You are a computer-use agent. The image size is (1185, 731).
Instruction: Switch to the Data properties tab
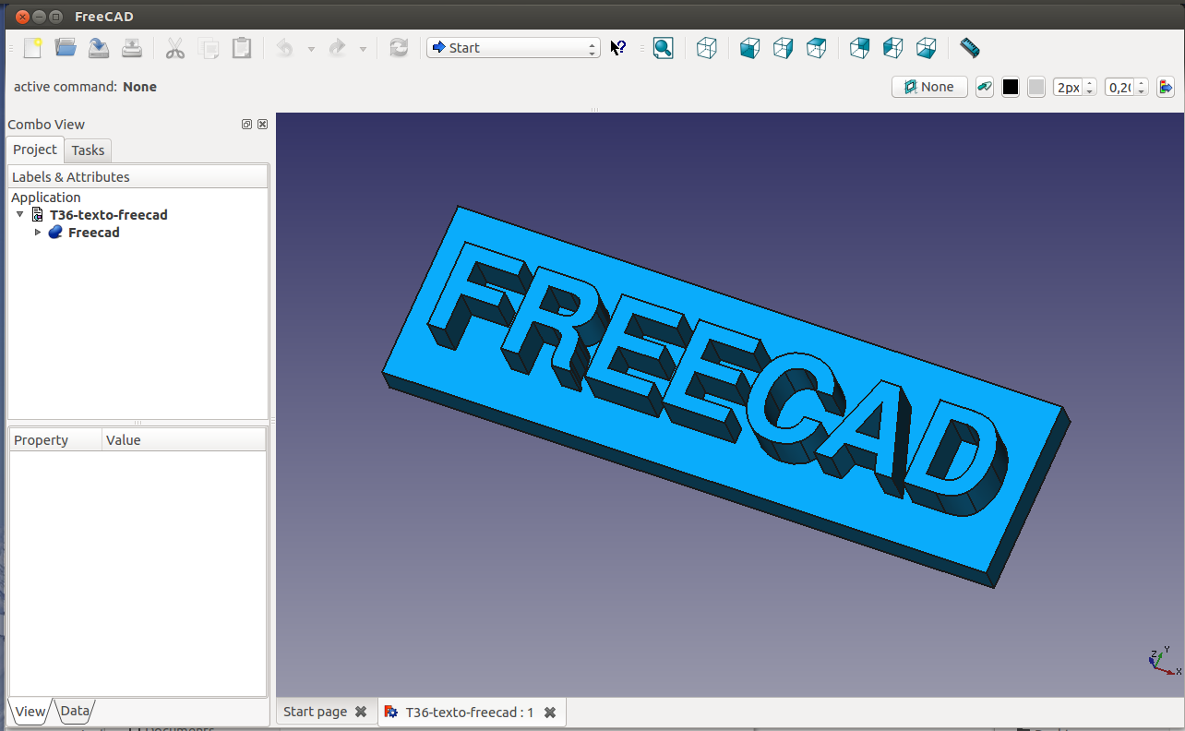tap(75, 711)
